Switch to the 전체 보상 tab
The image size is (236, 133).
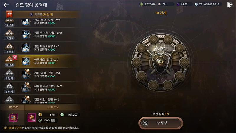[53, 107]
